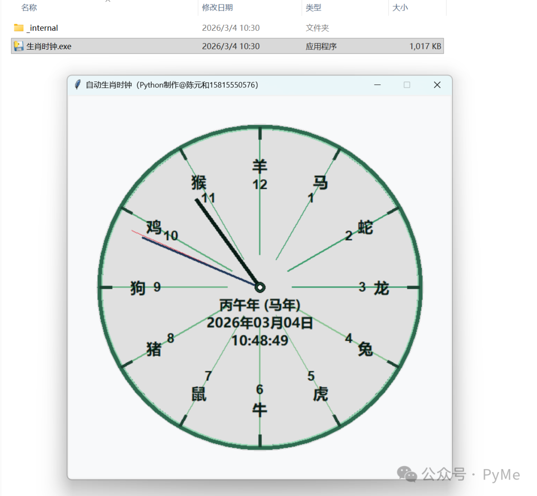Click 生肖时钟.exe row's modified date
This screenshot has width=537, height=496.
231,46
